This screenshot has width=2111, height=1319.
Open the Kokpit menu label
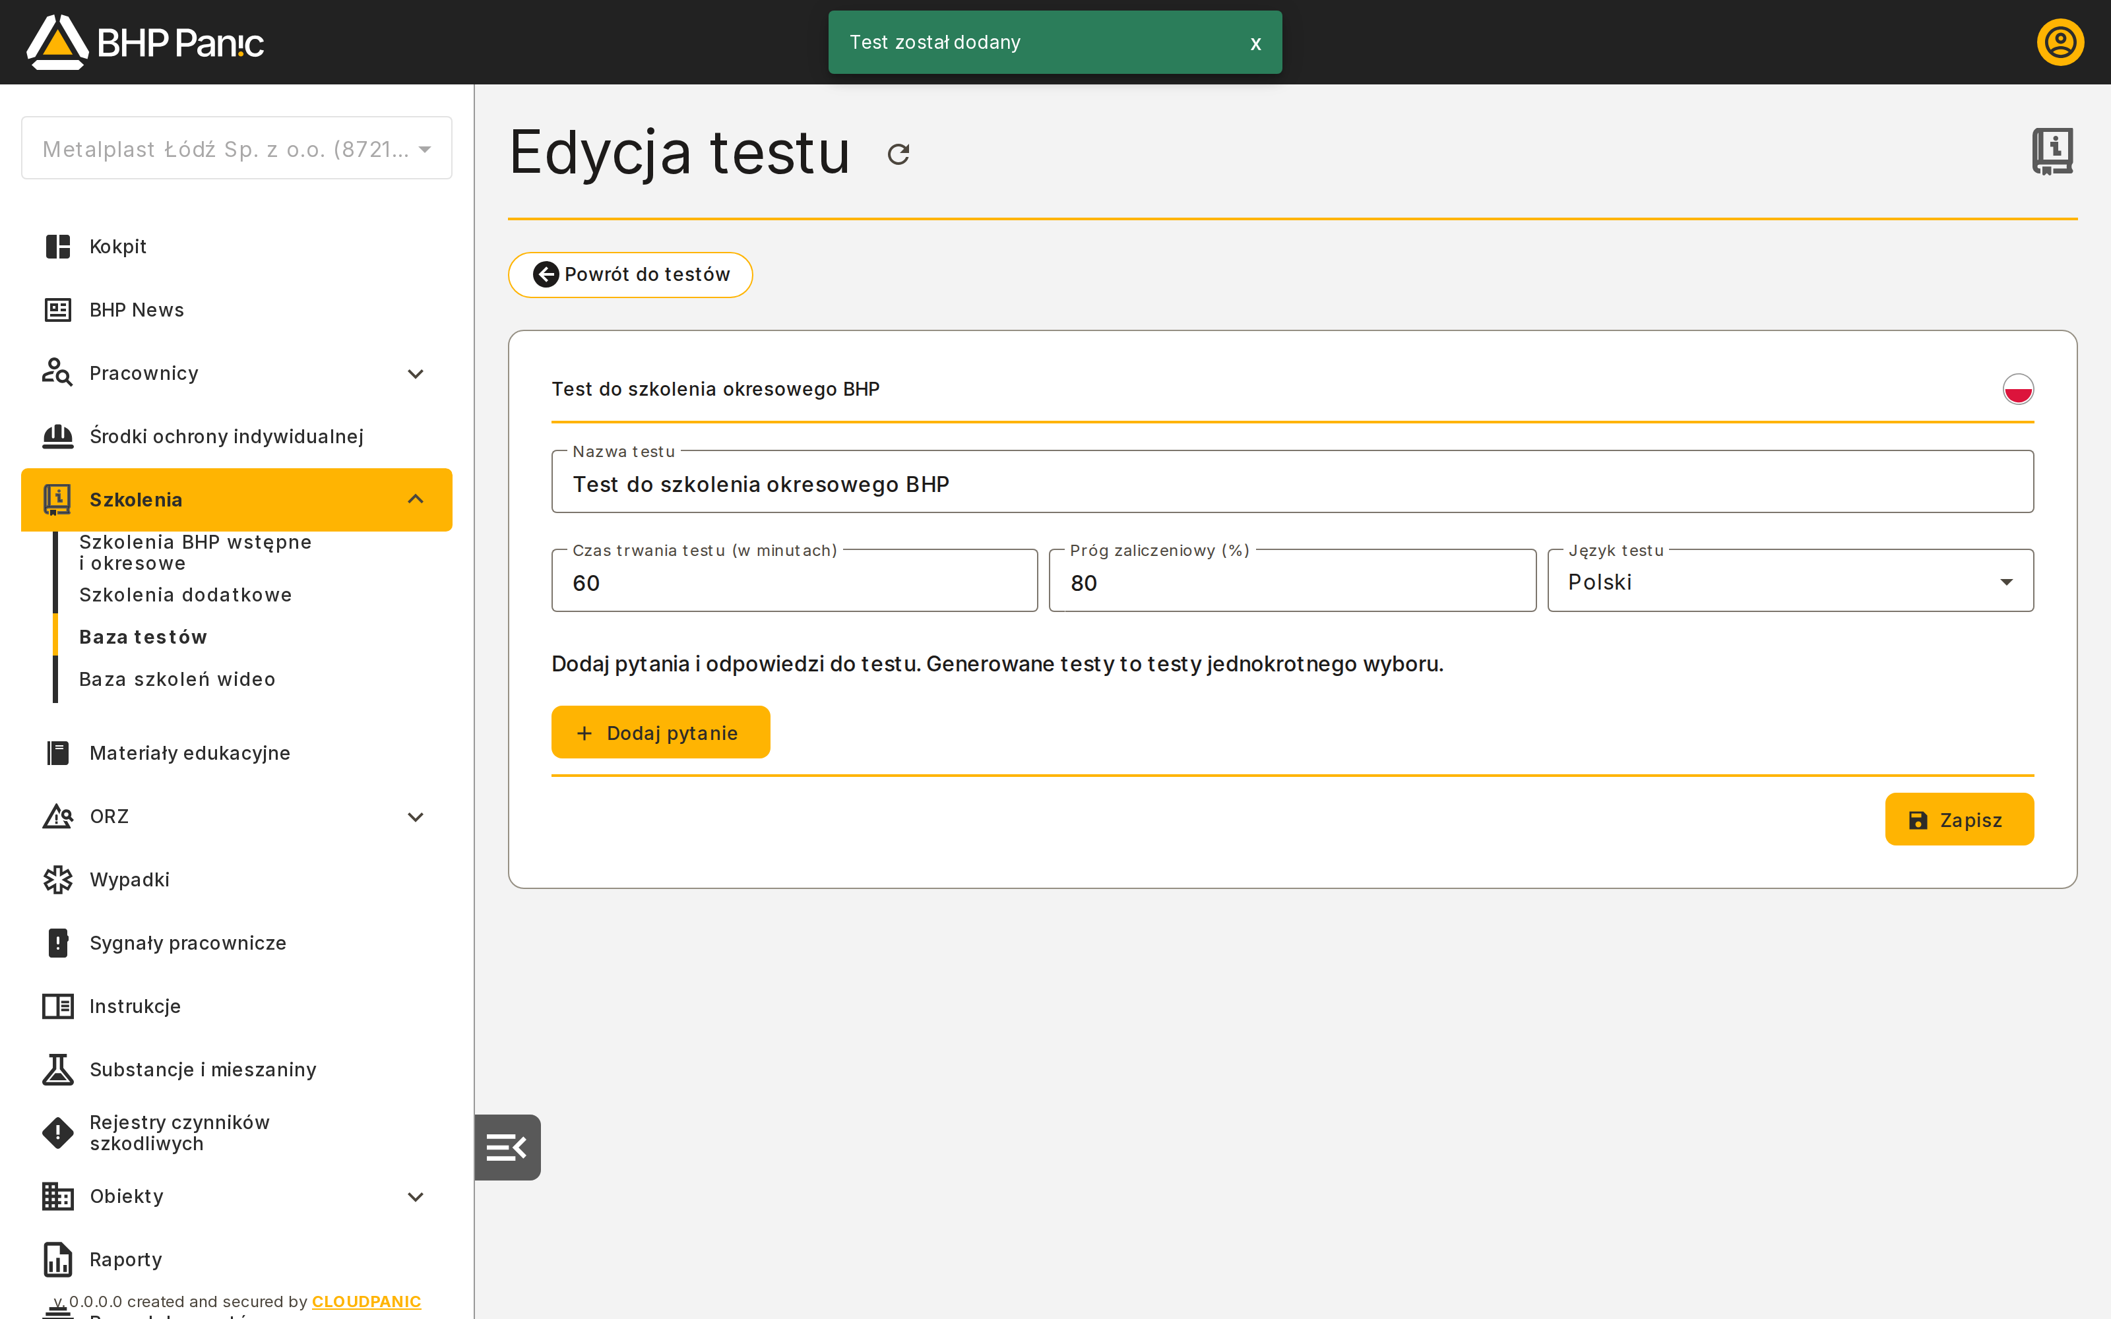[118, 247]
